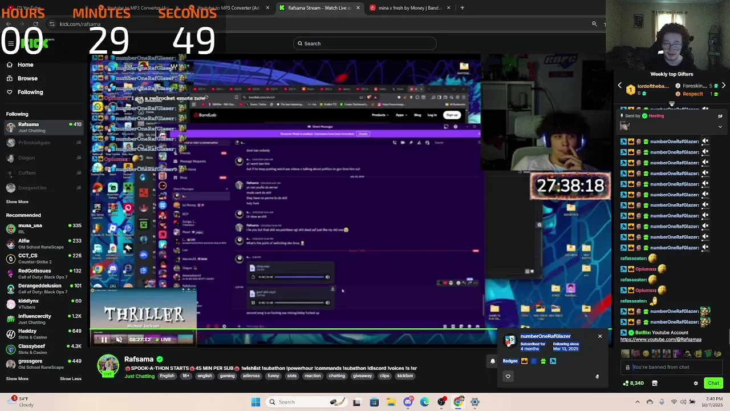Close the numberOneRafGlazer user card
The width and height of the screenshot is (730, 411).
point(600,336)
